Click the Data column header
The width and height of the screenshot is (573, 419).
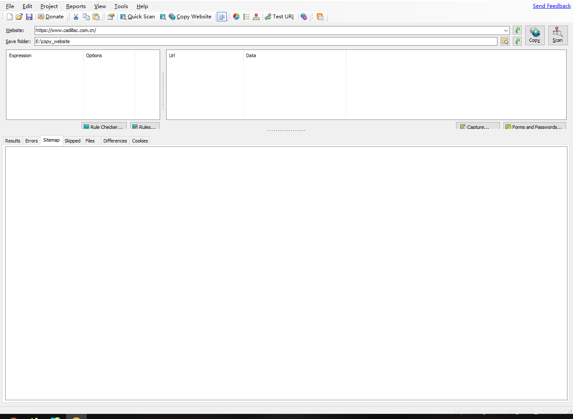pyautogui.click(x=295, y=55)
